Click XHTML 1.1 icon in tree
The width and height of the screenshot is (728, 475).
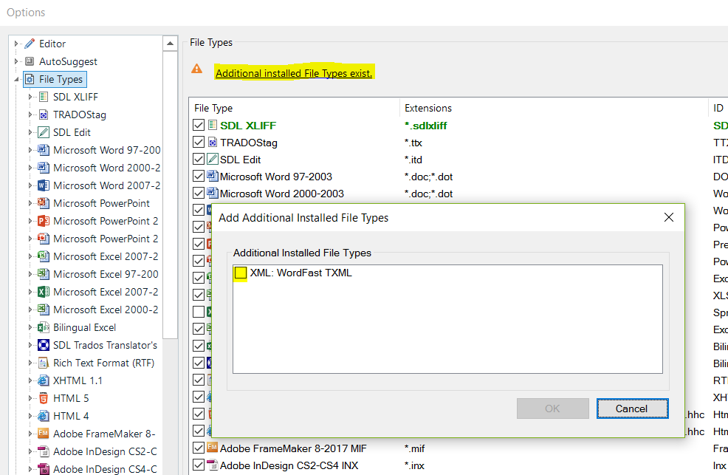coord(44,380)
